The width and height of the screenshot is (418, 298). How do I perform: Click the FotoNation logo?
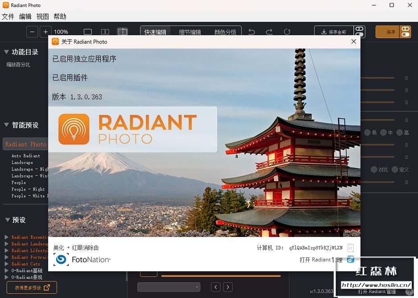coord(82,259)
